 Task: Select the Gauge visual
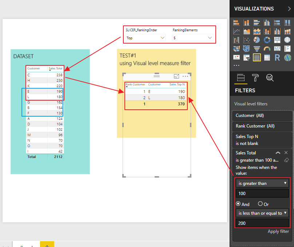(267, 49)
